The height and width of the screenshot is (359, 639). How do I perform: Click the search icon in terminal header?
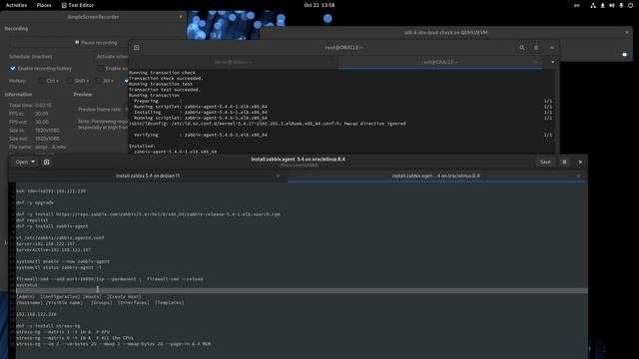point(522,48)
